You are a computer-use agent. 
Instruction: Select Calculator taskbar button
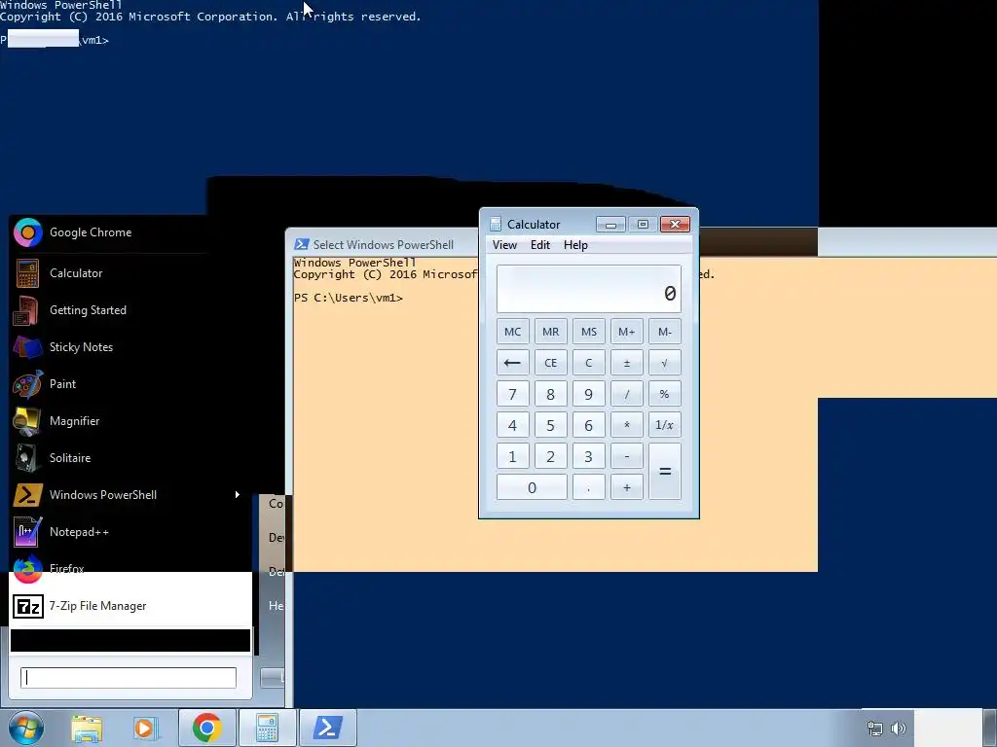267,728
